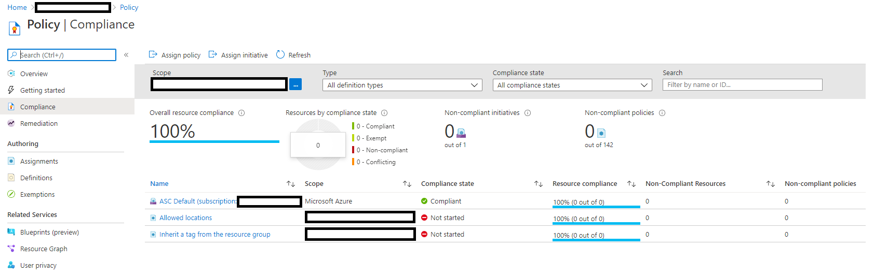This screenshot has height=275, width=874.
Task: Navigate to Home breadcrumb link
Action: [x=17, y=8]
